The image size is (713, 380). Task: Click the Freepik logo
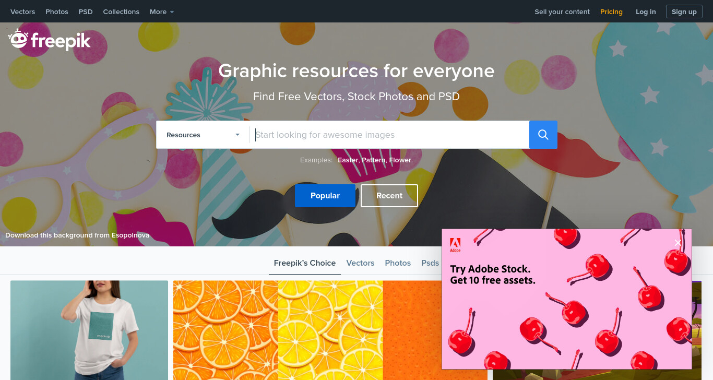click(50, 40)
